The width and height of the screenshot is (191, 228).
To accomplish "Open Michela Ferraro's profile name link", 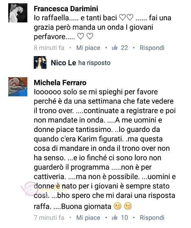I will (60, 82).
